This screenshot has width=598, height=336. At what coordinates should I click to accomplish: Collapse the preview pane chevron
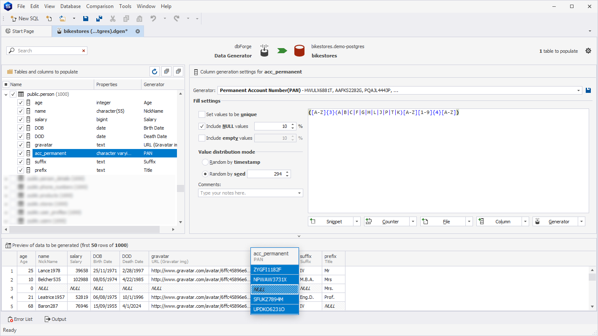[299, 236]
